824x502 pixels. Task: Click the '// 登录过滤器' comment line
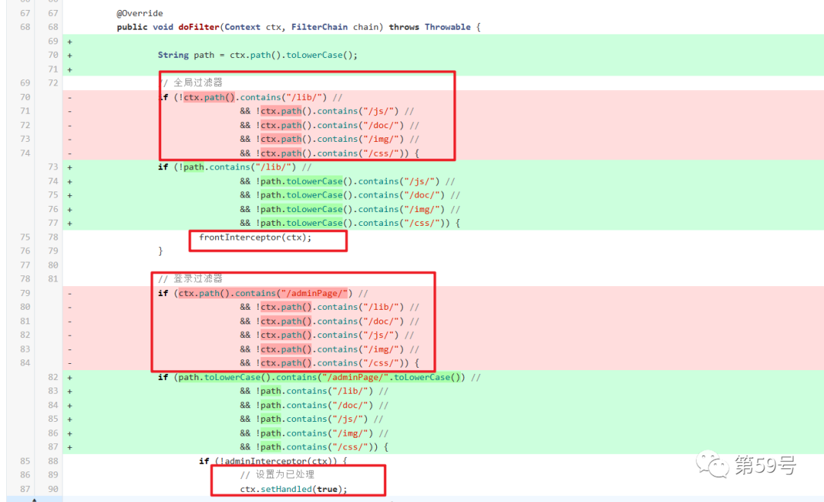coord(191,278)
